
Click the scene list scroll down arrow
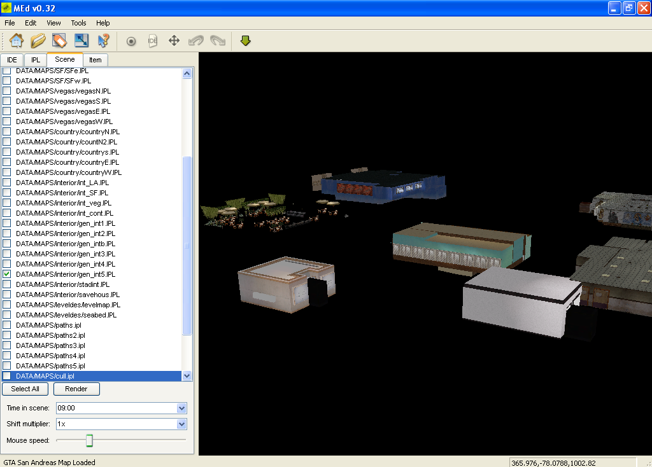187,375
